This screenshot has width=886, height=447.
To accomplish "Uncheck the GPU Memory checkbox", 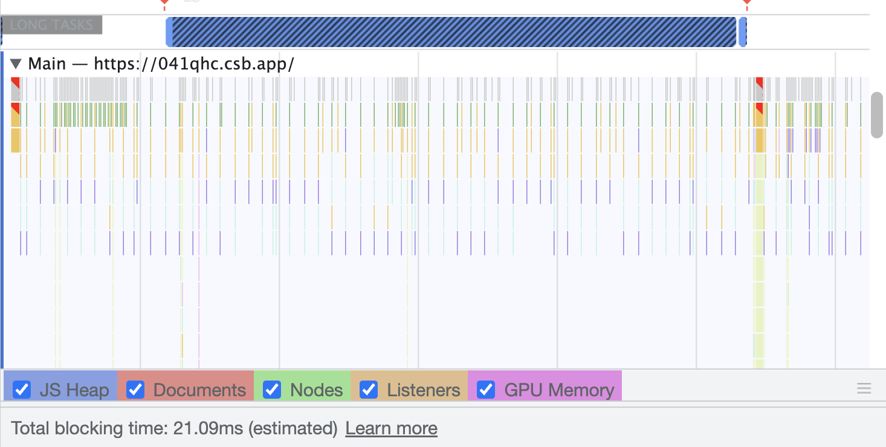I will coord(486,390).
